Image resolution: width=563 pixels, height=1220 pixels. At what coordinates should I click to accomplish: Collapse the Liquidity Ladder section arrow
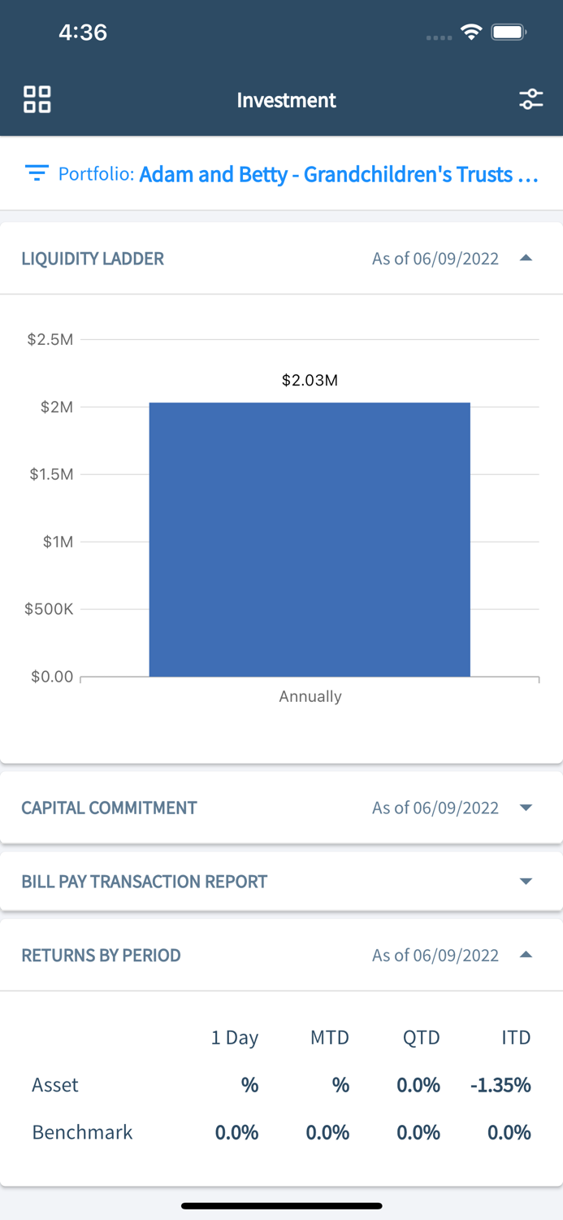526,259
